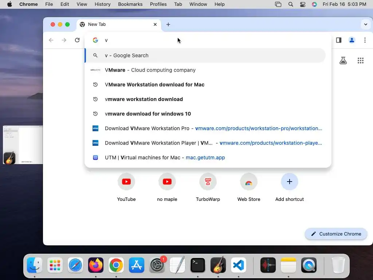Open the UTM Virtual machines suggestion

tap(205, 157)
